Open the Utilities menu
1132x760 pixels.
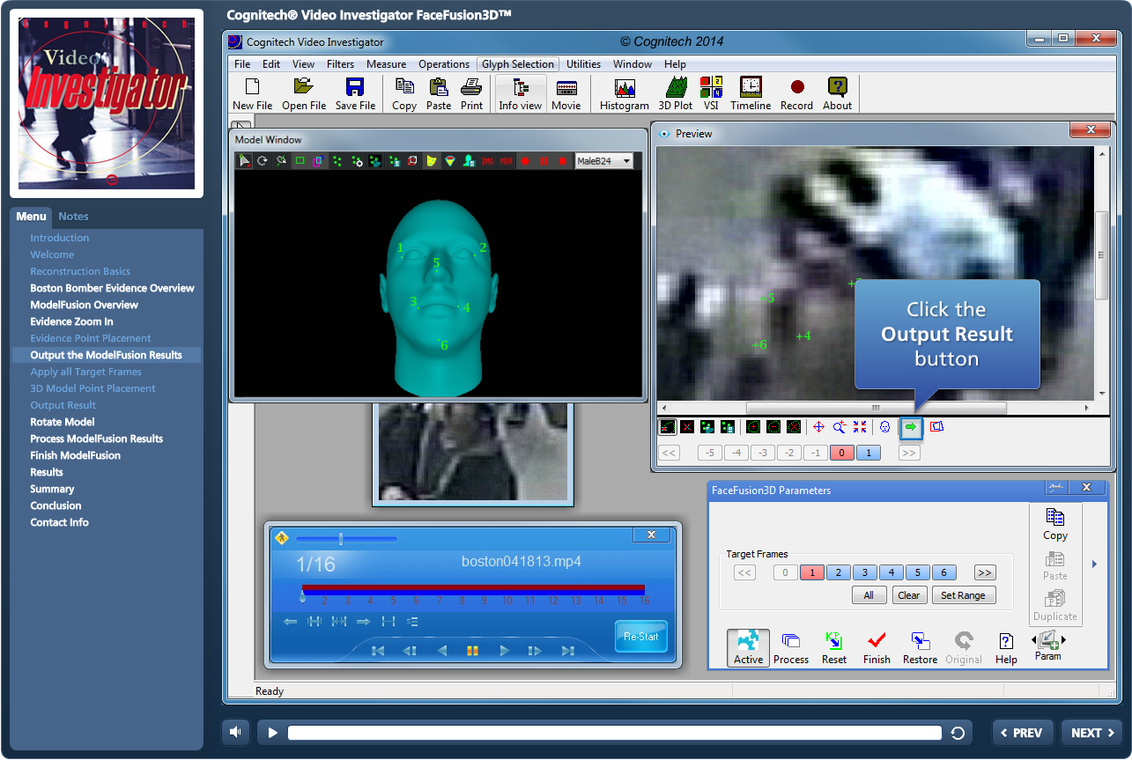(x=583, y=64)
